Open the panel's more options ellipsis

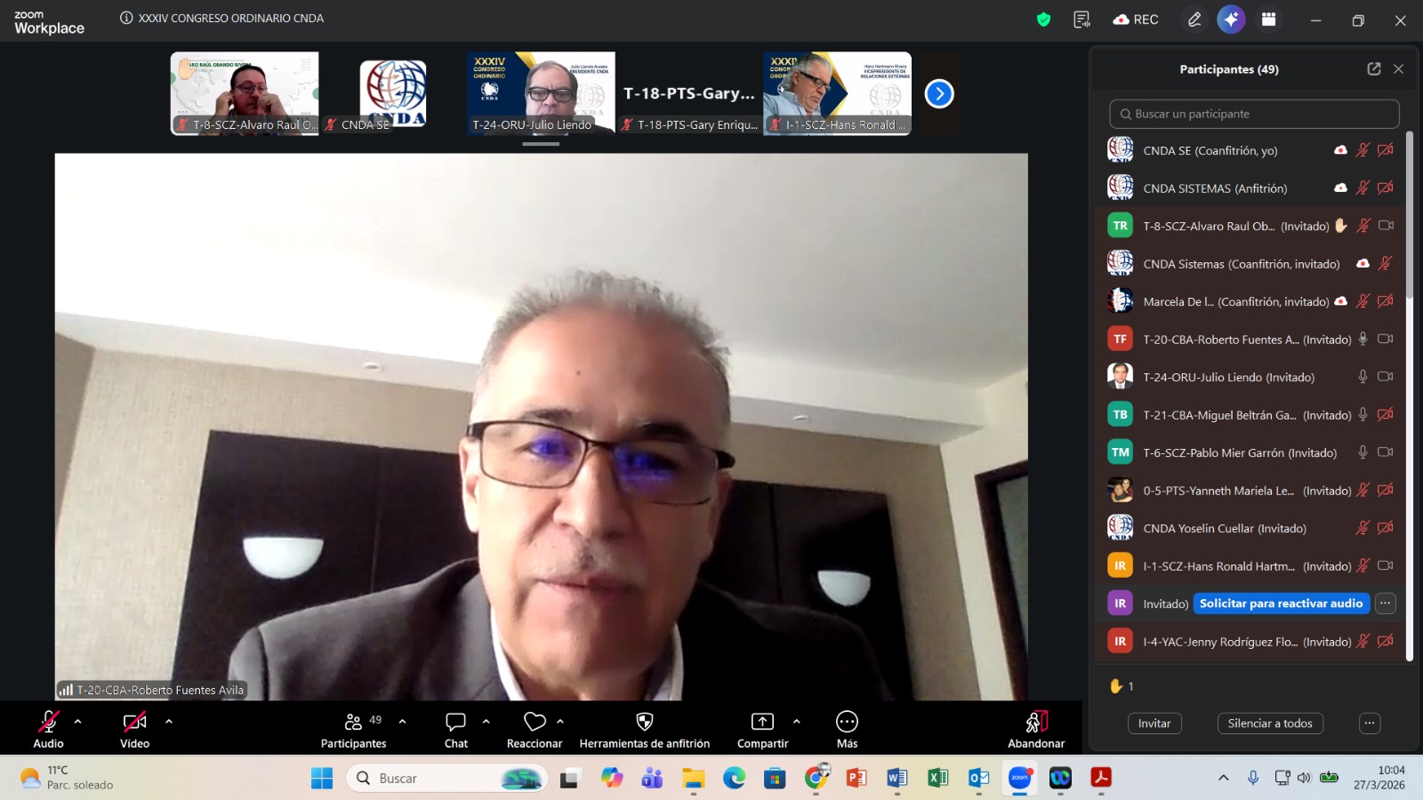(1370, 724)
